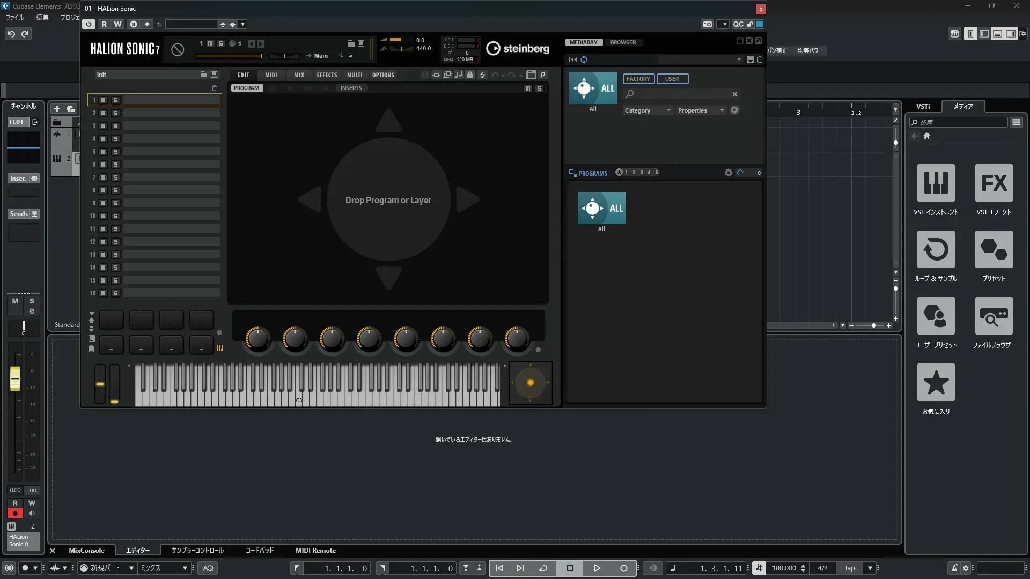The width and height of the screenshot is (1030, 579).
Task: Open the Category dropdown
Action: (648, 110)
